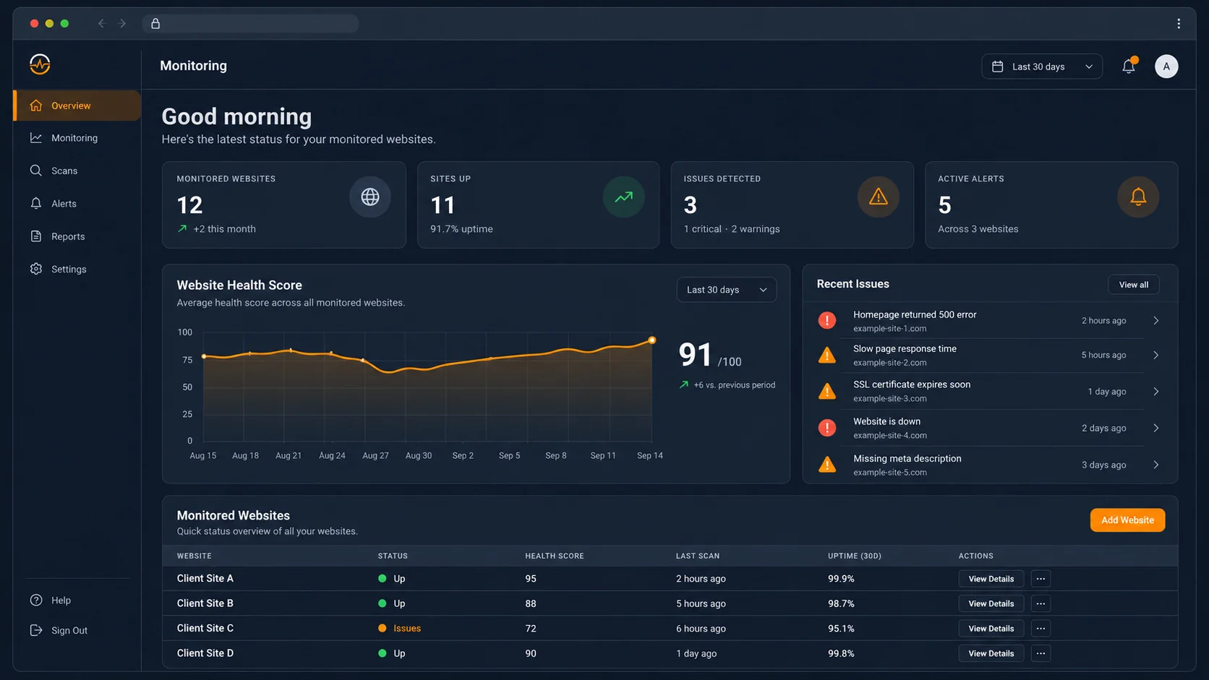Screen dimensions: 1209x680
Task: Click the globe icon on Monitored Websites card
Action: pos(370,197)
